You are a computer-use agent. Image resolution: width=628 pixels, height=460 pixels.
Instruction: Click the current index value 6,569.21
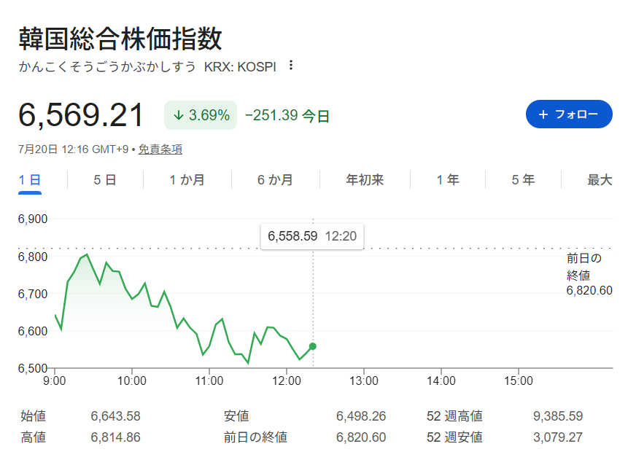point(81,115)
